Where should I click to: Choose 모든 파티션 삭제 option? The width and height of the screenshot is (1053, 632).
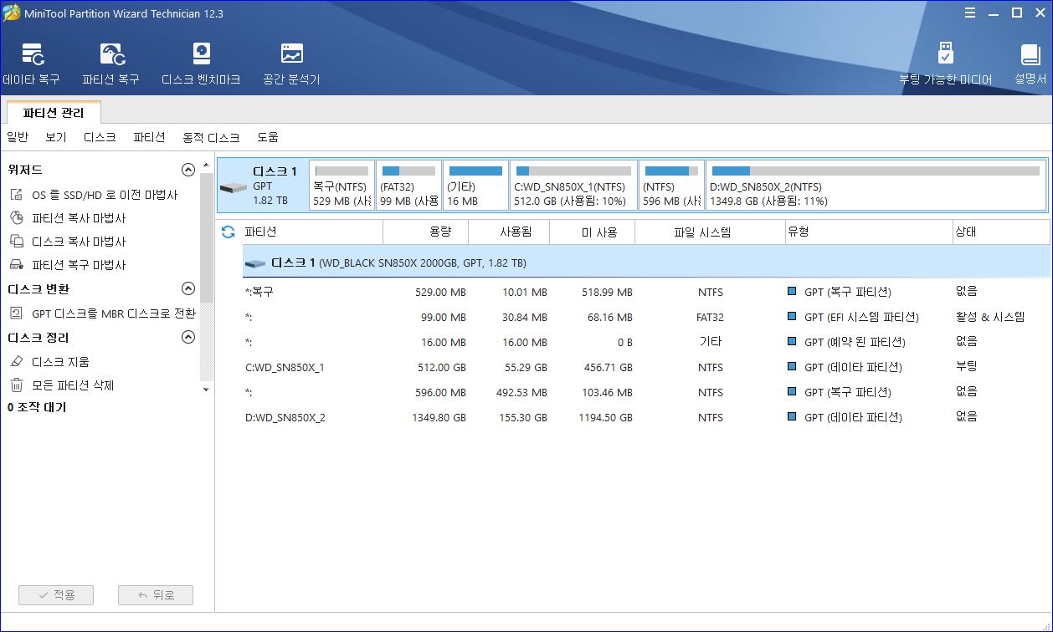tap(62, 385)
